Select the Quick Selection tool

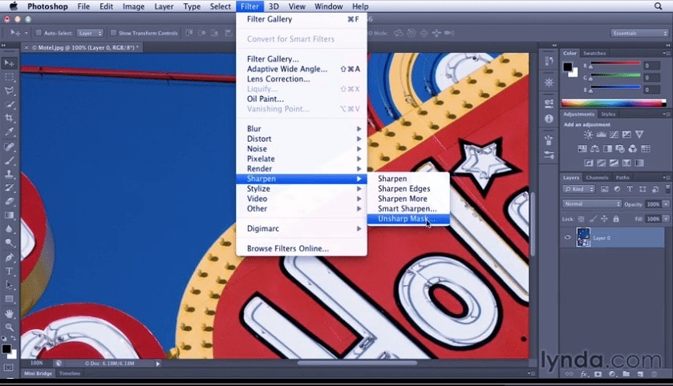[9, 105]
